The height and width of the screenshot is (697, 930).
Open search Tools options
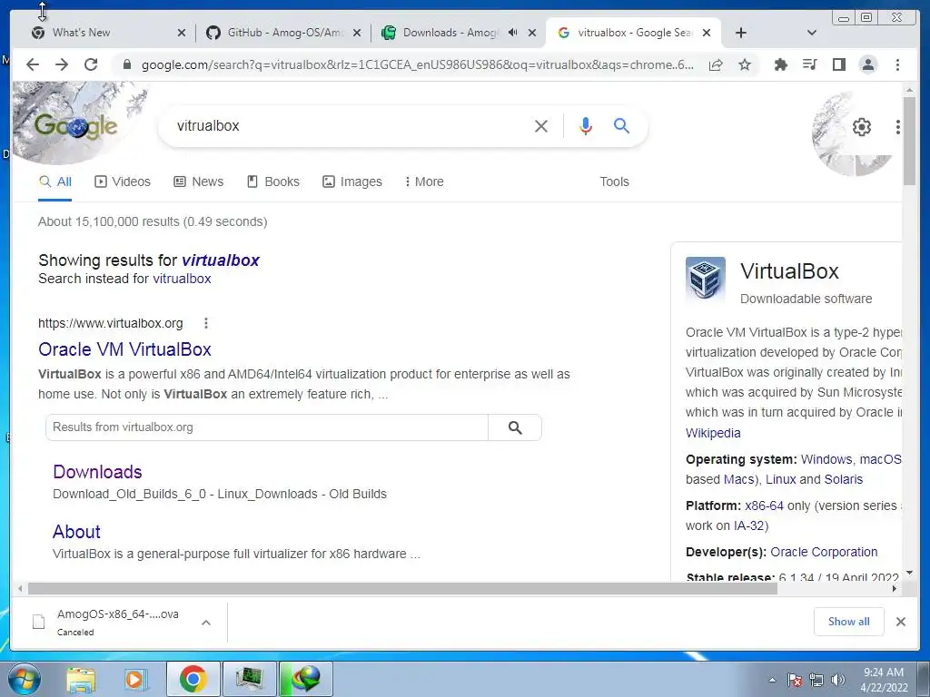pyautogui.click(x=614, y=182)
